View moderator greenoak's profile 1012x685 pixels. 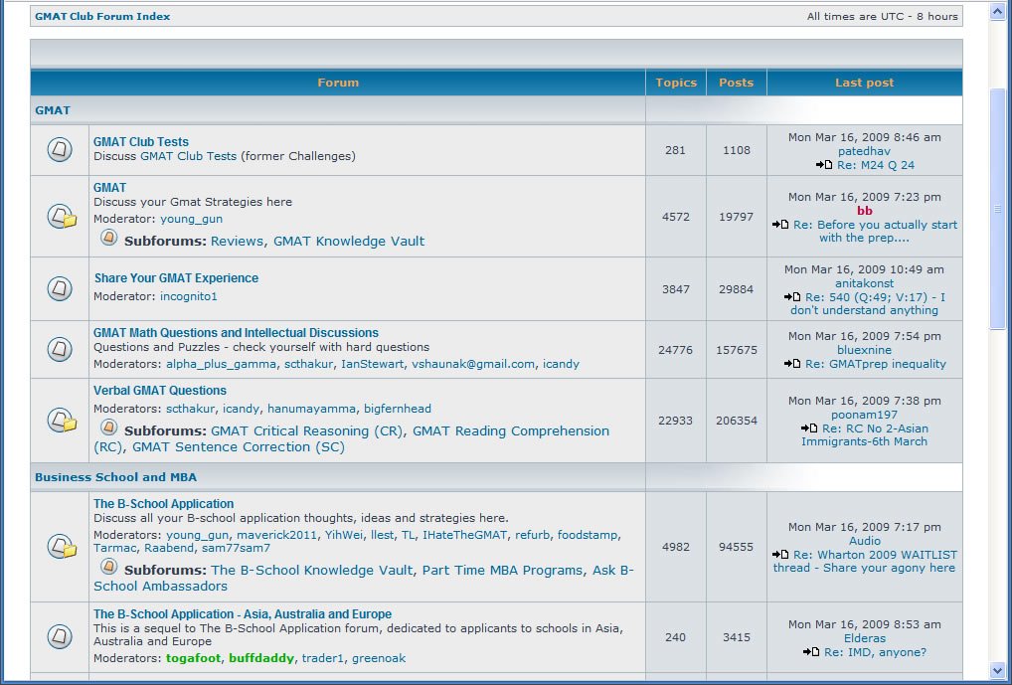[379, 658]
